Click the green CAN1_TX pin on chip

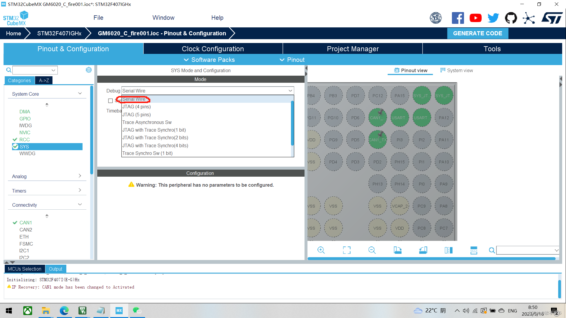[x=377, y=140]
